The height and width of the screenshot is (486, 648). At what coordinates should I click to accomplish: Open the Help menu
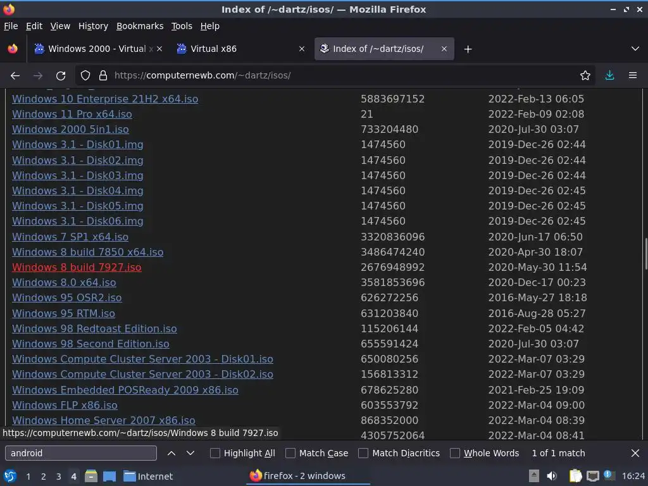click(x=210, y=26)
